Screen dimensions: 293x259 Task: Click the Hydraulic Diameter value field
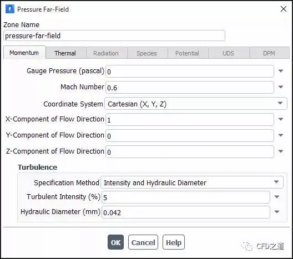186,212
